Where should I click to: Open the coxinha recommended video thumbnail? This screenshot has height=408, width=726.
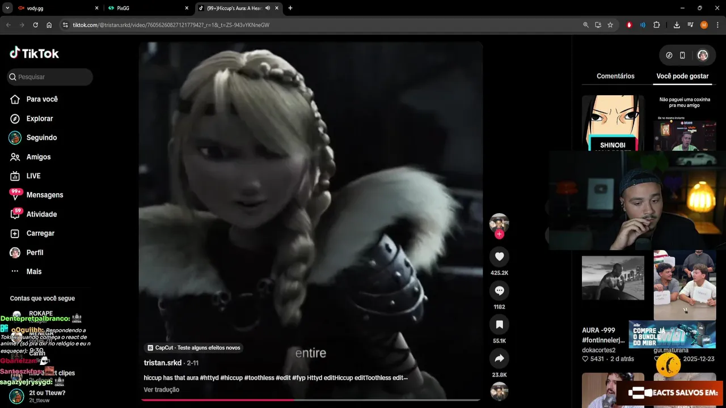coord(685,123)
